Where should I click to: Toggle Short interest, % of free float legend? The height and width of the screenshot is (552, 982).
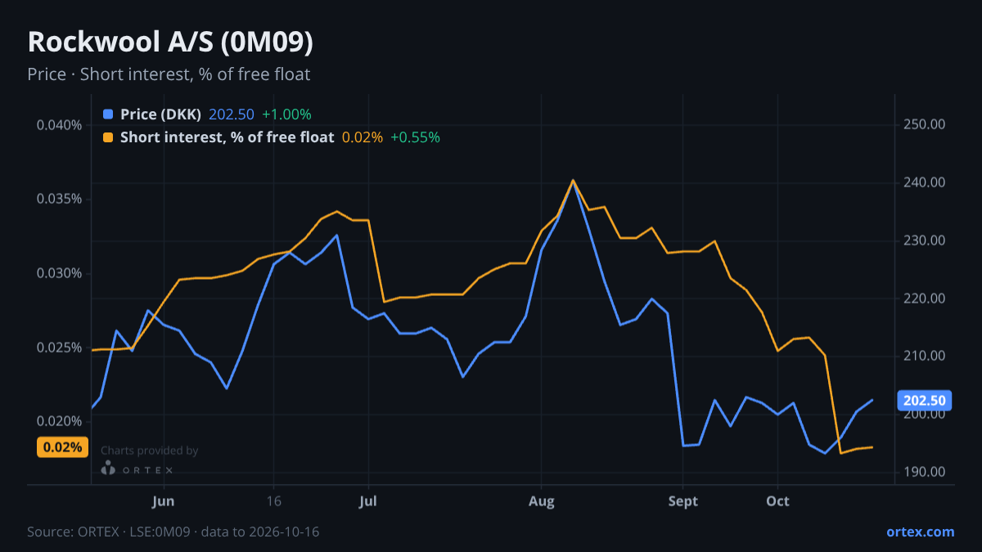[227, 137]
